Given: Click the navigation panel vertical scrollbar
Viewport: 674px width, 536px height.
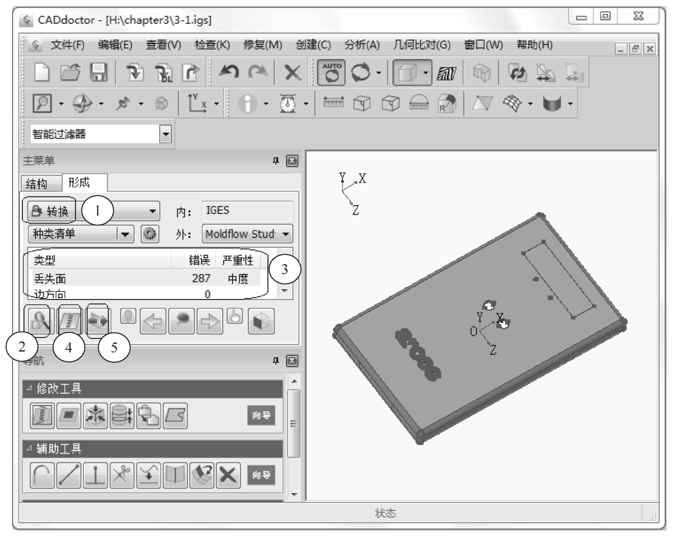Looking at the screenshot, I should click(x=293, y=423).
